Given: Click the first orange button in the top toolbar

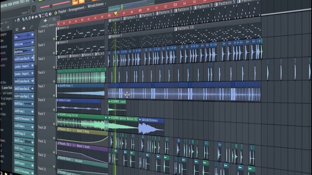Looking at the screenshot, I should 75,2.
